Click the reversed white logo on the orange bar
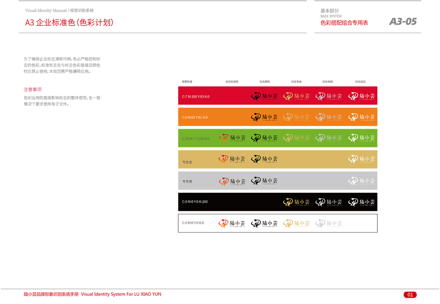The width and height of the screenshot is (440, 304). tap(361, 117)
